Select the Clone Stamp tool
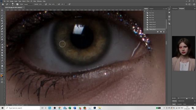Screen dimensions: 196x110 coord(2,39)
